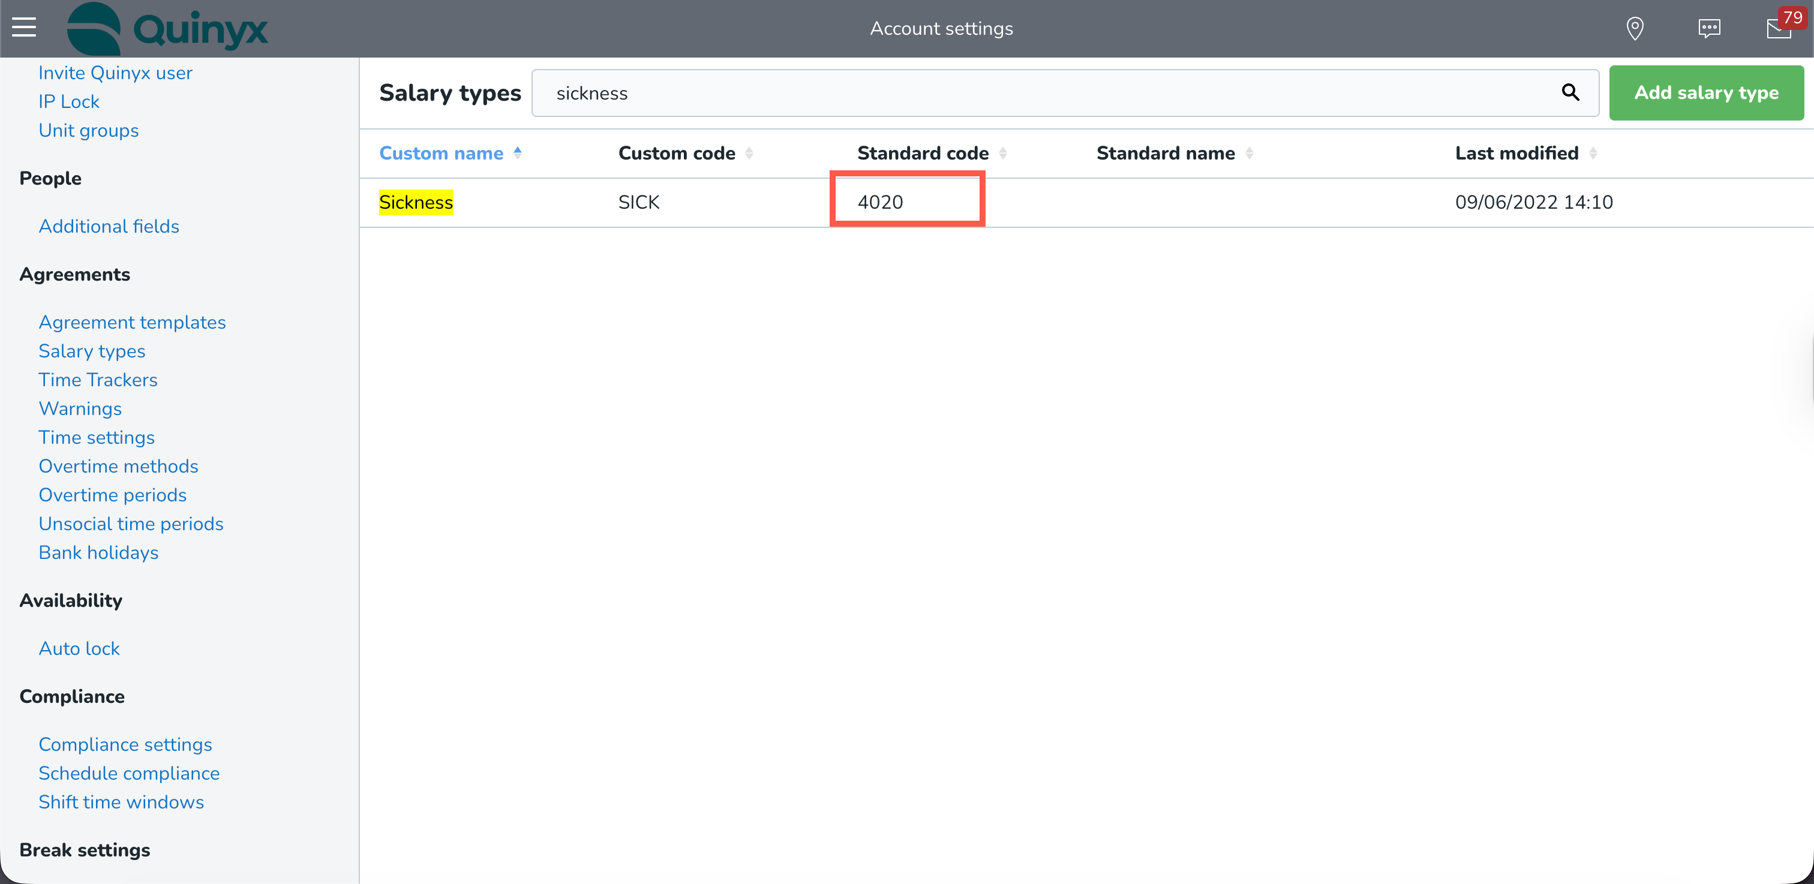Sort by Custom name column
Image resolution: width=1814 pixels, height=884 pixels.
pos(442,153)
